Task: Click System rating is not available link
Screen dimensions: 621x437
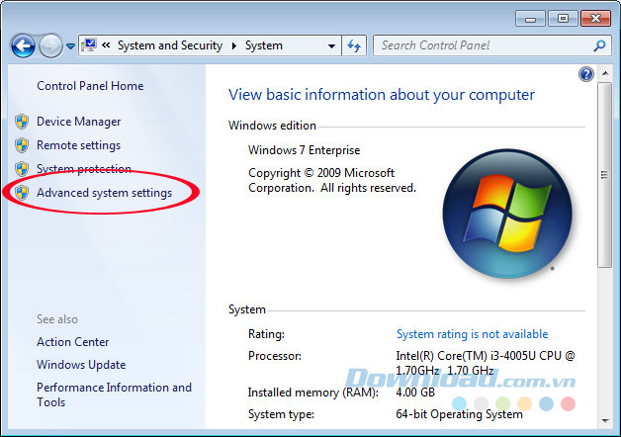Action: tap(472, 334)
